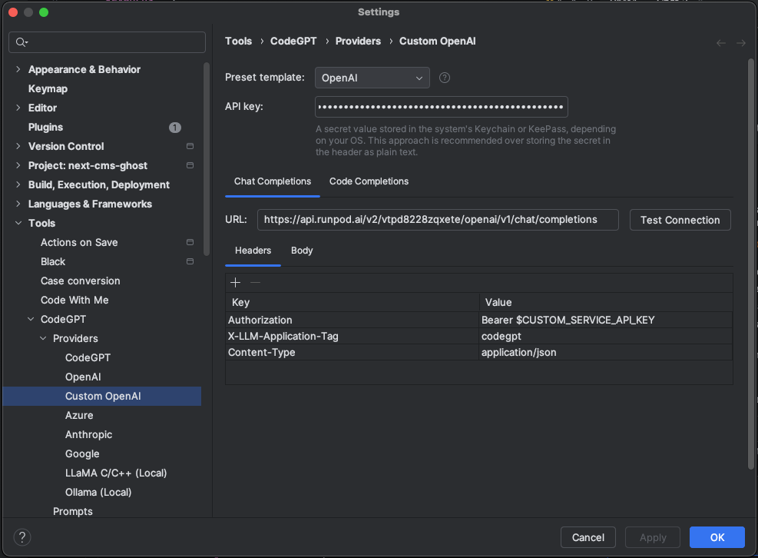
Task: Click the Providers breadcrumb link
Action: (x=358, y=42)
